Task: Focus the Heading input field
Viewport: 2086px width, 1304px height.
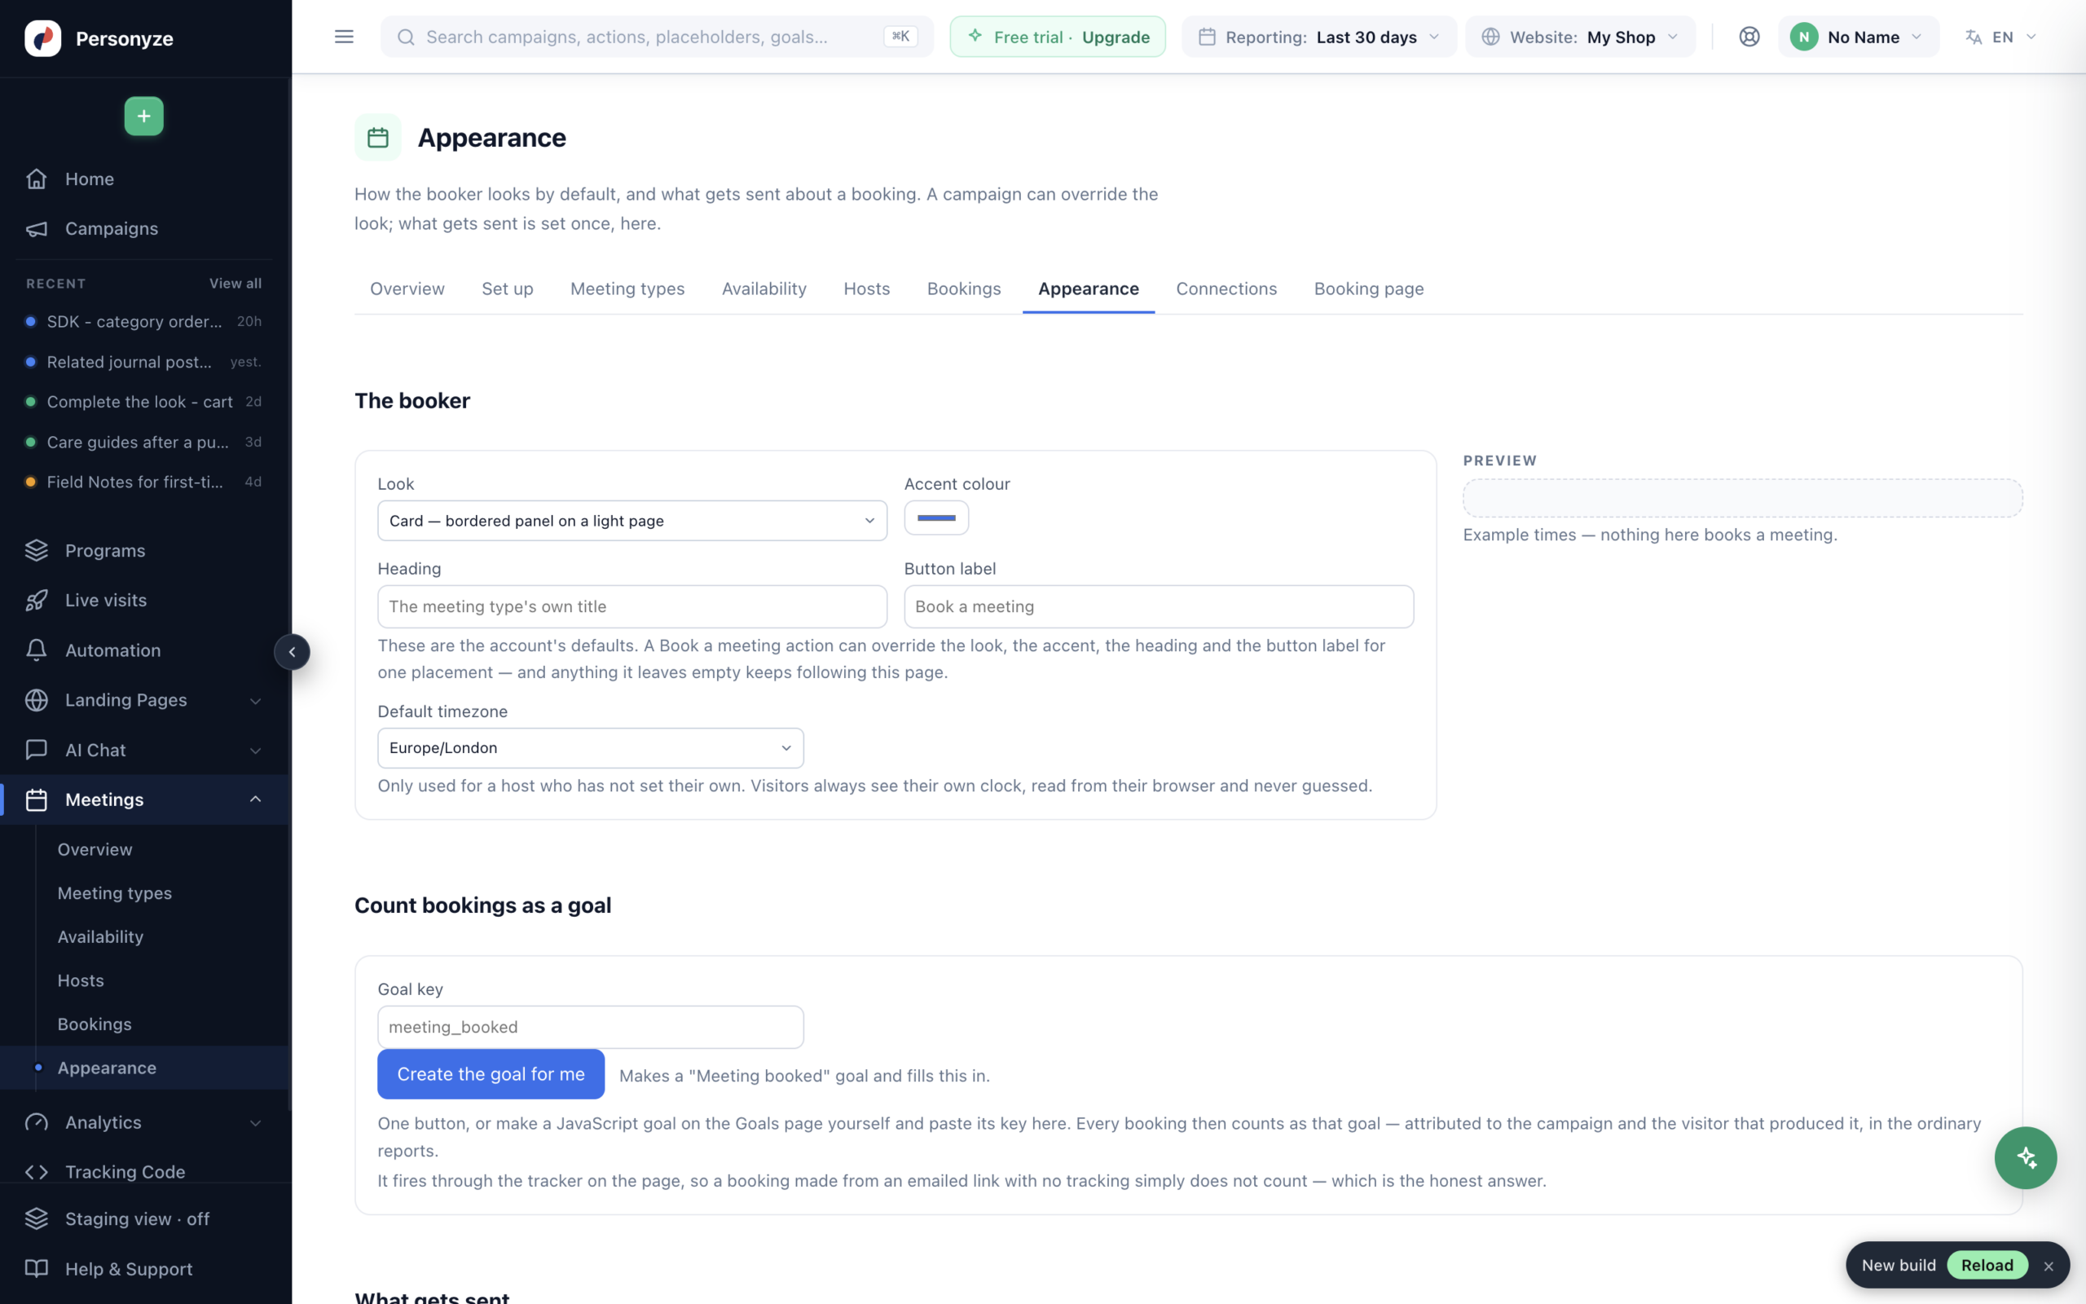Action: pos(632,606)
